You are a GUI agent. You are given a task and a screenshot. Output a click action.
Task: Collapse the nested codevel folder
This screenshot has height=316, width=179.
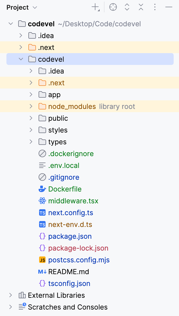point(21,59)
